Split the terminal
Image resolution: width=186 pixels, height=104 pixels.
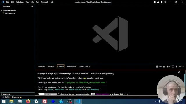173,66
